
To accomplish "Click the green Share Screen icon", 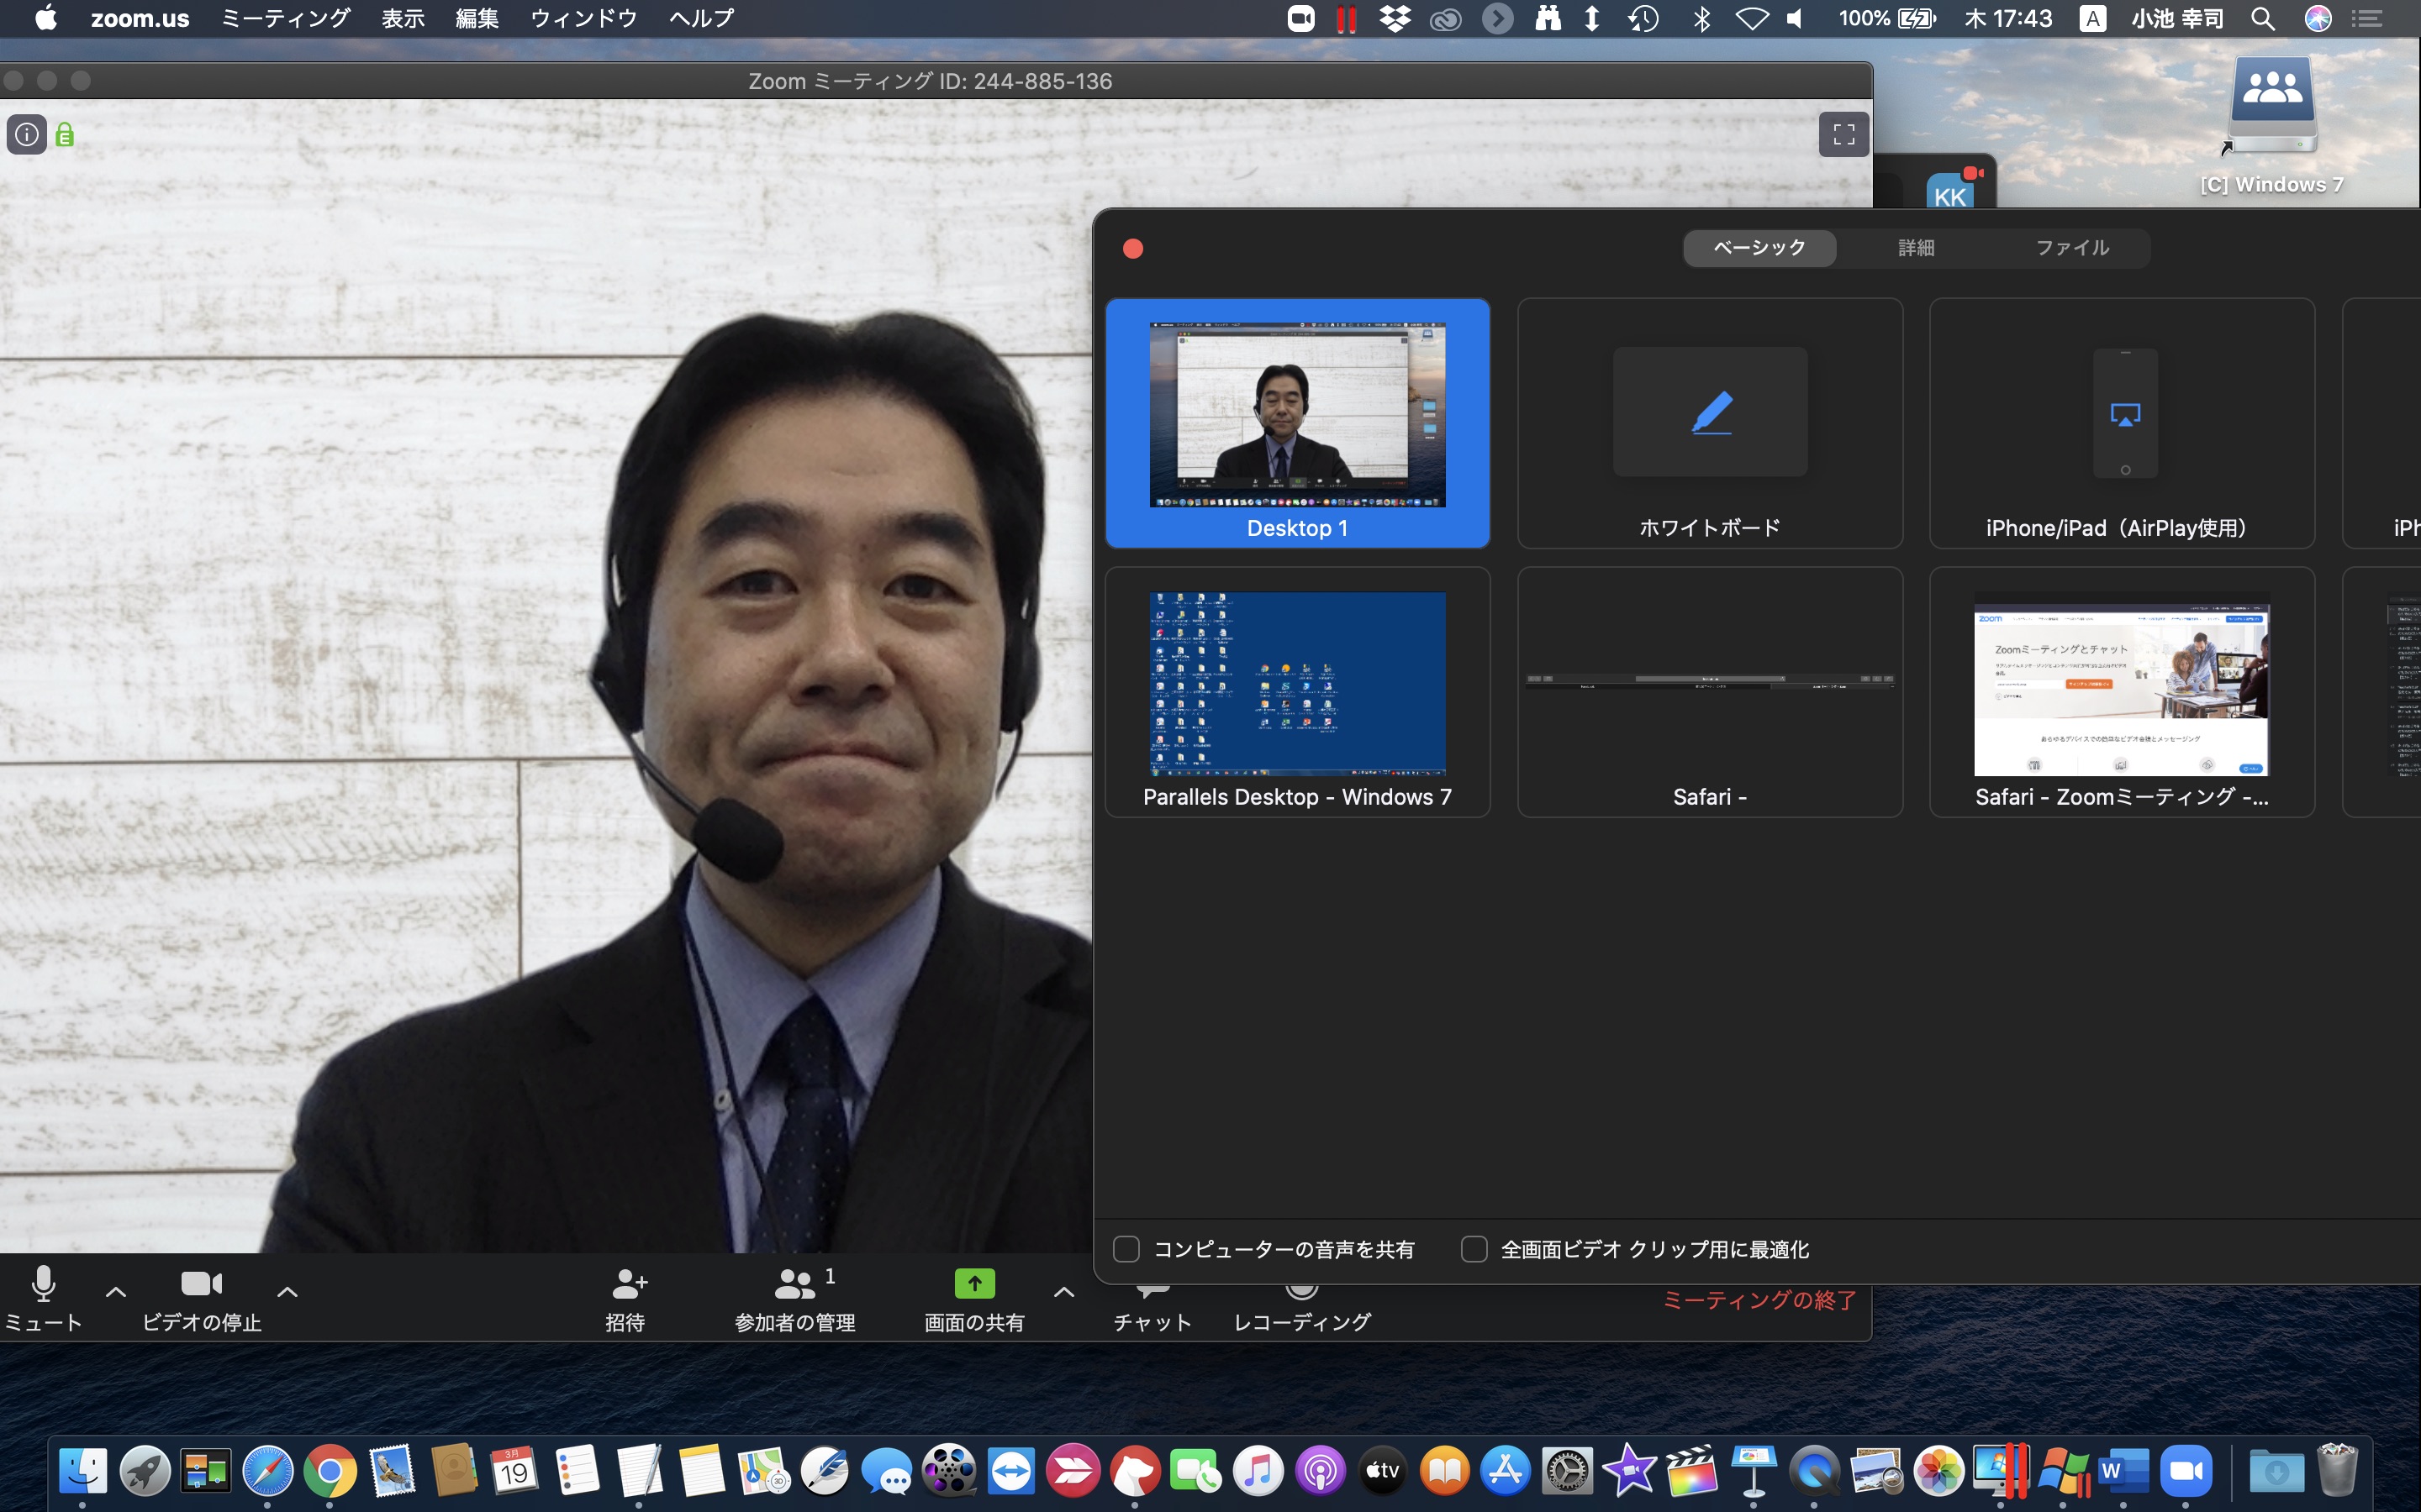I will pos(974,1283).
